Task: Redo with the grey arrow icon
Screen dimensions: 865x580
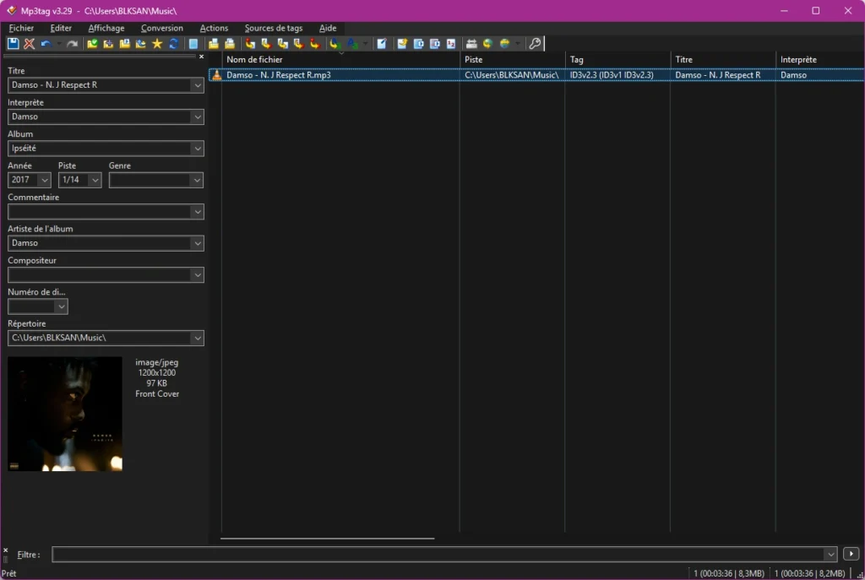Action: [72, 44]
